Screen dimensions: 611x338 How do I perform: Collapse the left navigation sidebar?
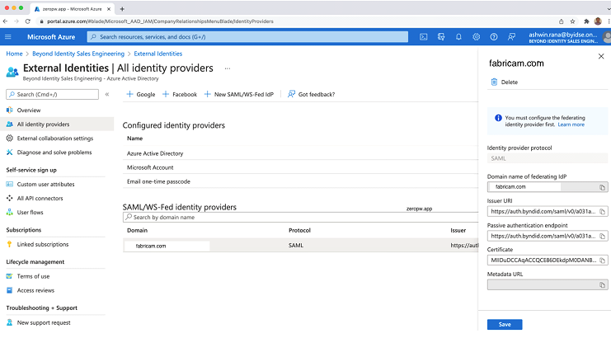tap(106, 95)
